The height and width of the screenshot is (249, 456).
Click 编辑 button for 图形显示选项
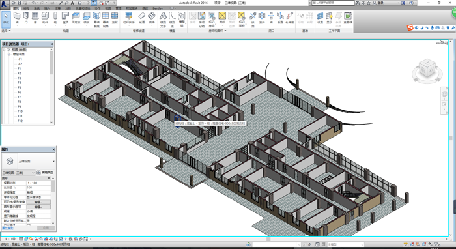coord(38,207)
